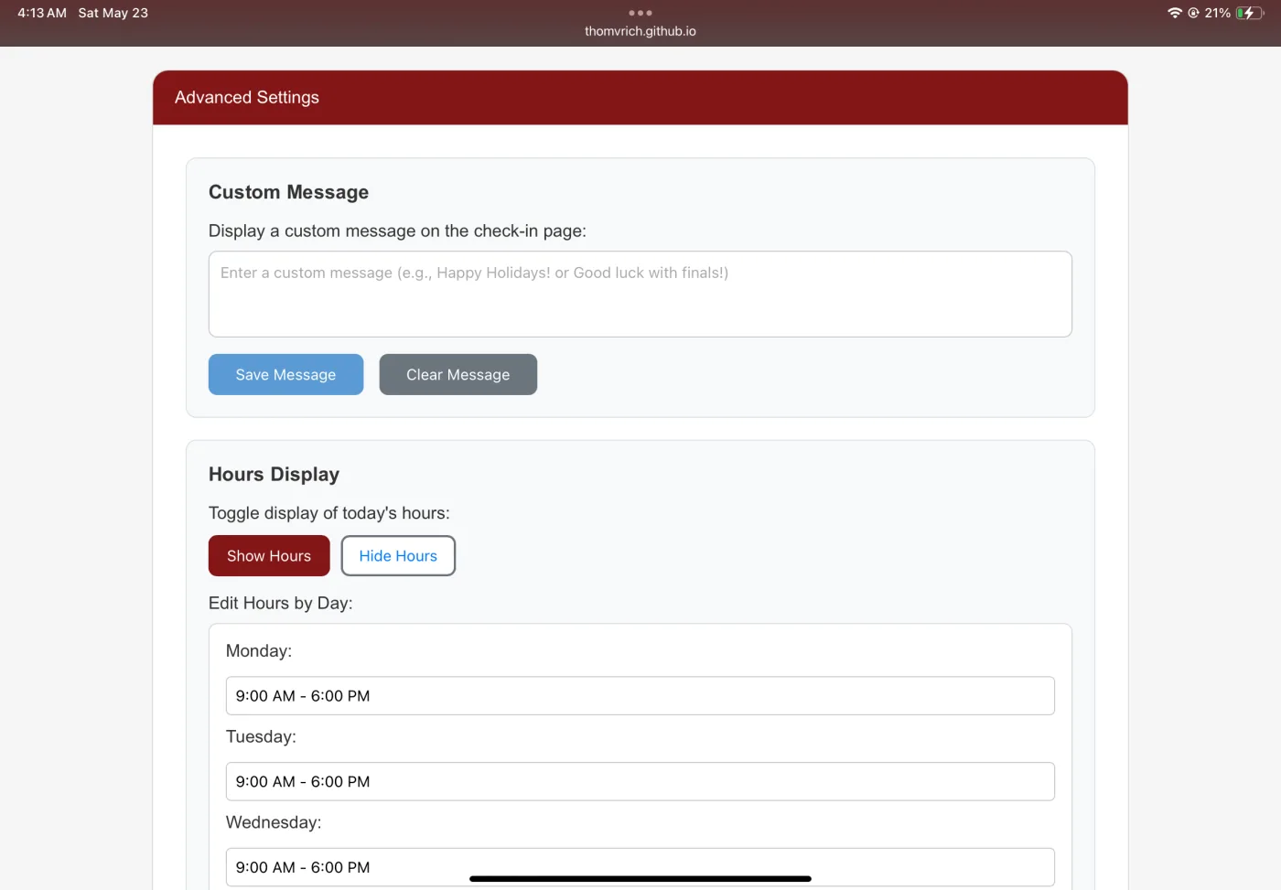Screen dimensions: 1281x890
Task: Click the Advanced Settings header title
Action: [x=247, y=97]
